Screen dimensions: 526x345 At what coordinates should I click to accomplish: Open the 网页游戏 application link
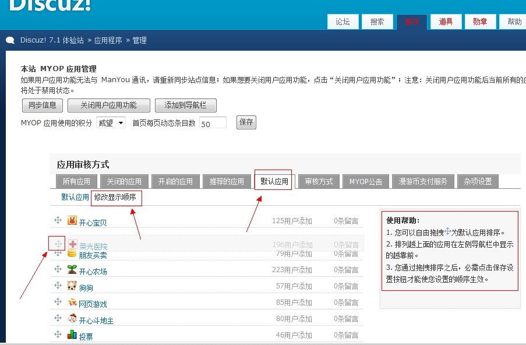click(x=93, y=304)
